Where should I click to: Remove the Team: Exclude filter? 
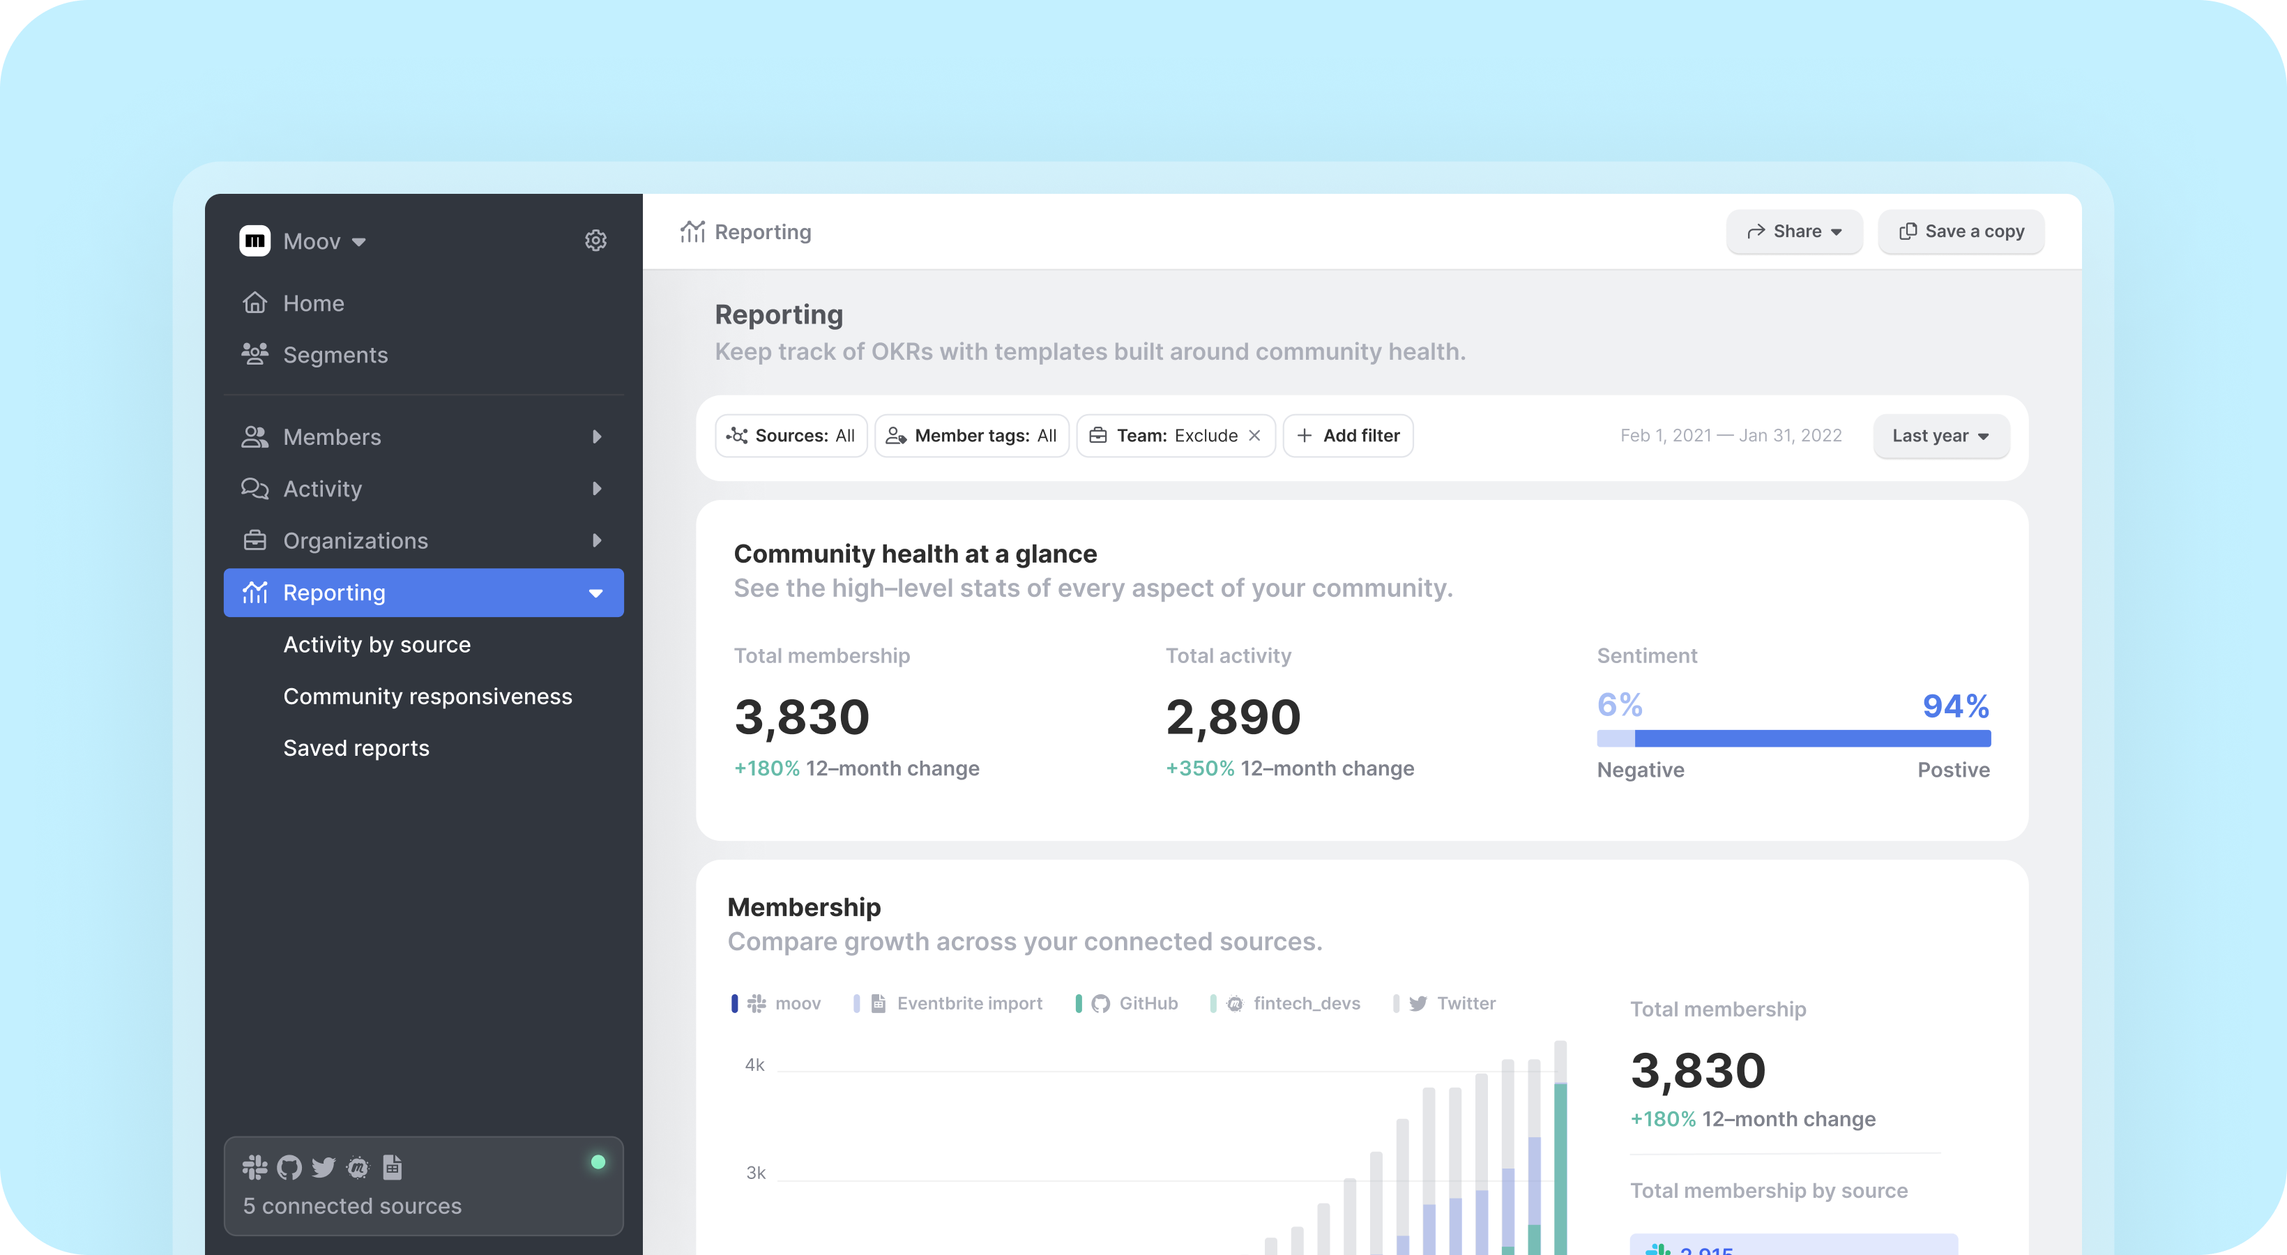(x=1254, y=436)
